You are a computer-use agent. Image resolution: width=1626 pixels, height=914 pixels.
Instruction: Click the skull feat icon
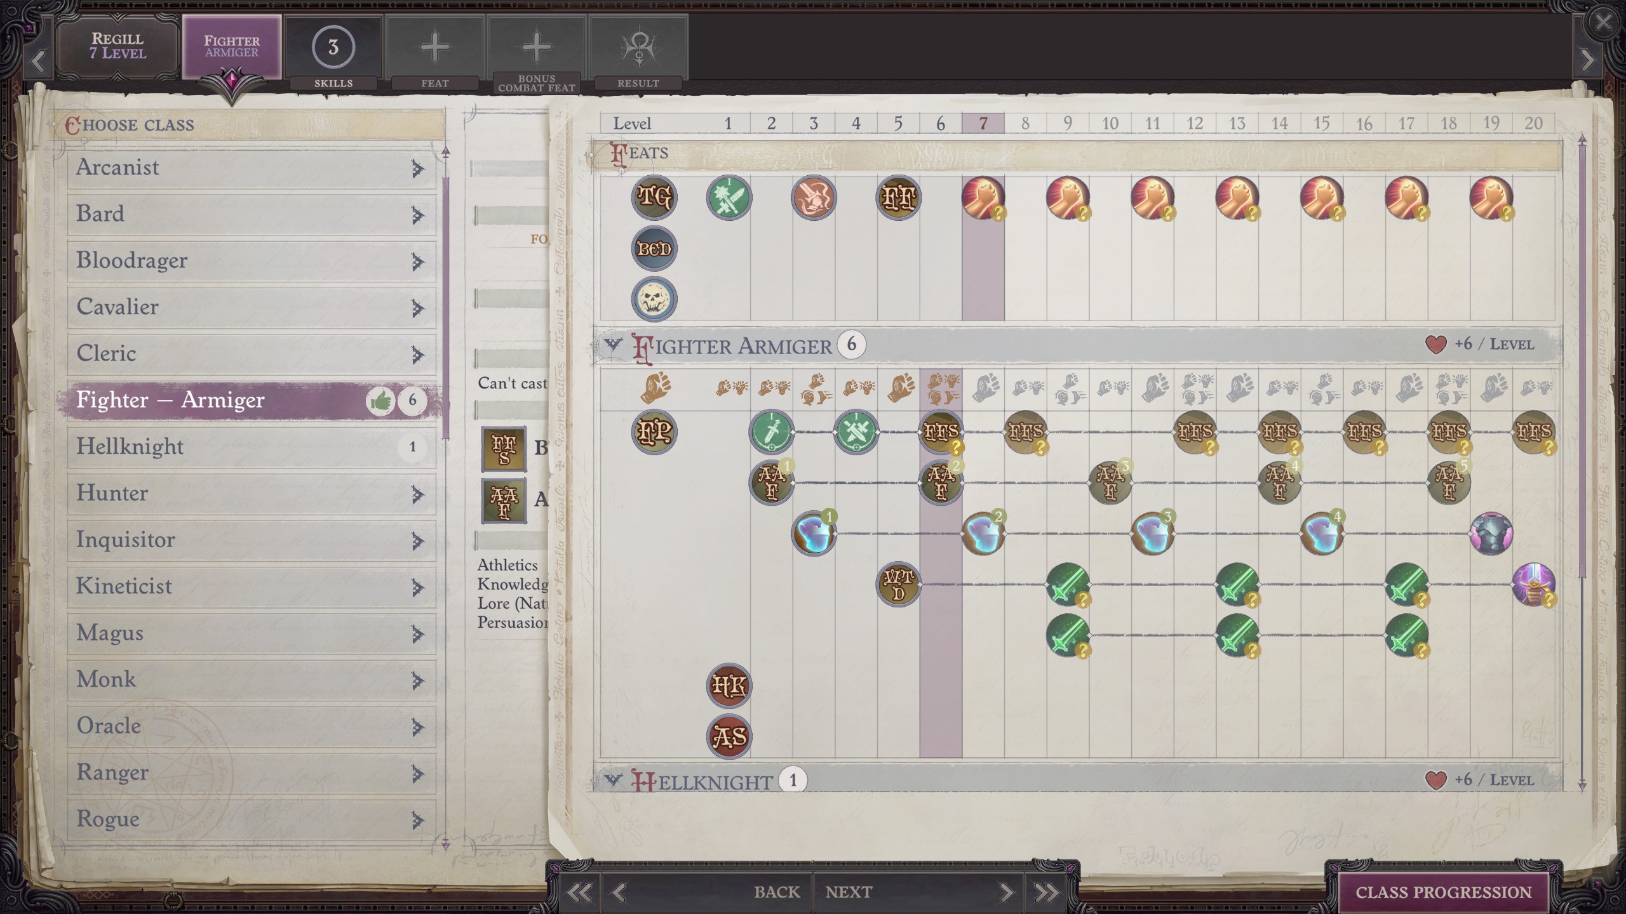coord(654,299)
